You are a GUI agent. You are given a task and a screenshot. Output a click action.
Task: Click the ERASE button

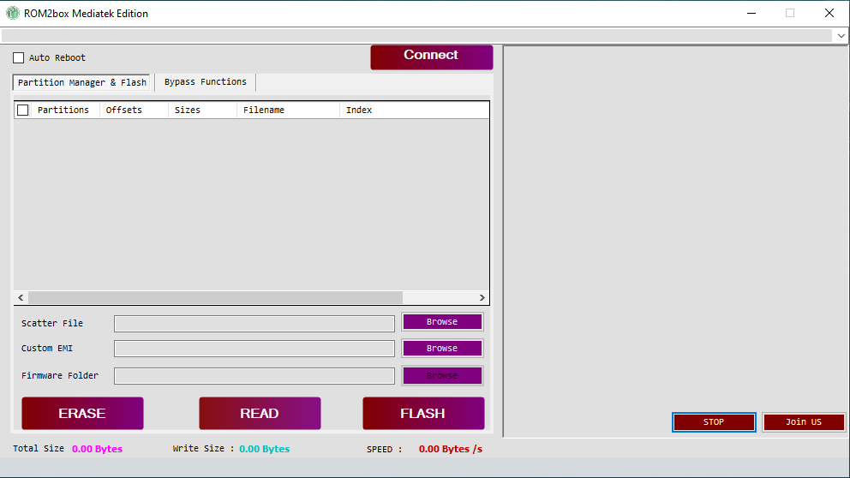82,414
